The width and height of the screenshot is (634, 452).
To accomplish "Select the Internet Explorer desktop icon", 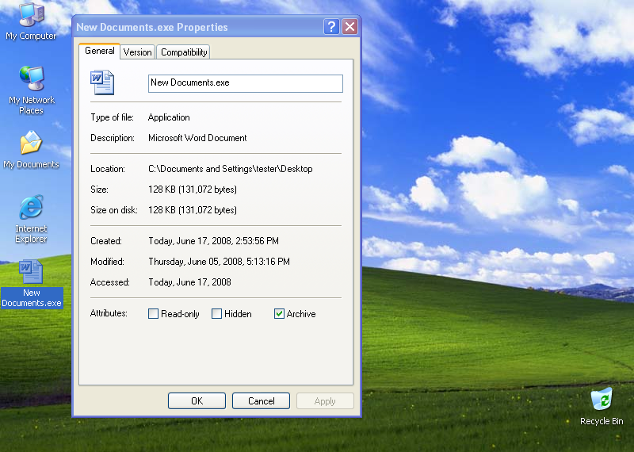I will click(x=31, y=209).
